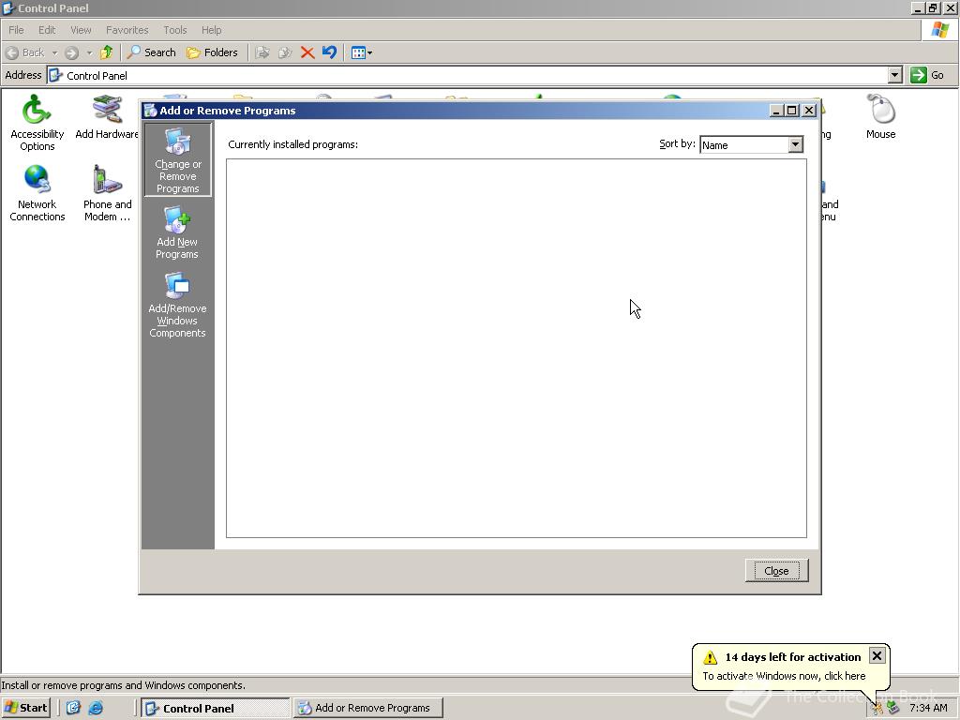Switch to Add or Remove Programs taskbar button

(x=367, y=708)
